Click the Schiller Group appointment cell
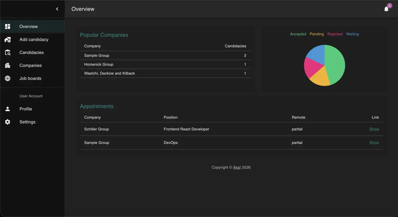Screen dimensions: 398x217 (x=97, y=129)
